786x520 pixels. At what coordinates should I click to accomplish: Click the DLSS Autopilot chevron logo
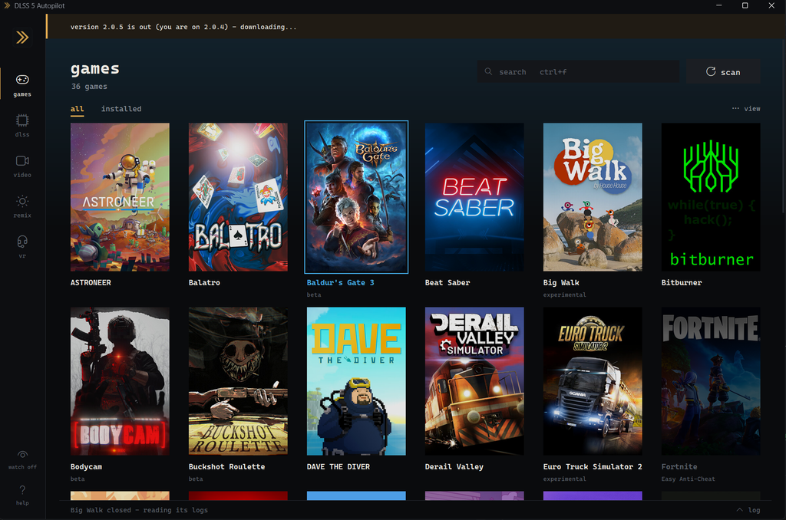[22, 38]
